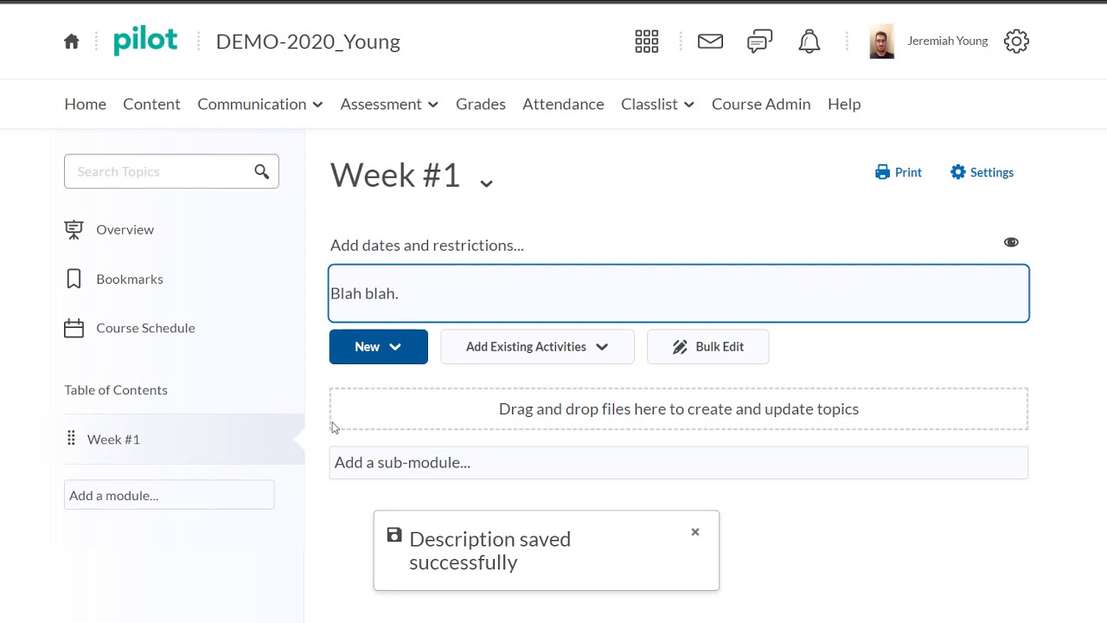Open the Settings link
The height and width of the screenshot is (623, 1107).
click(982, 172)
